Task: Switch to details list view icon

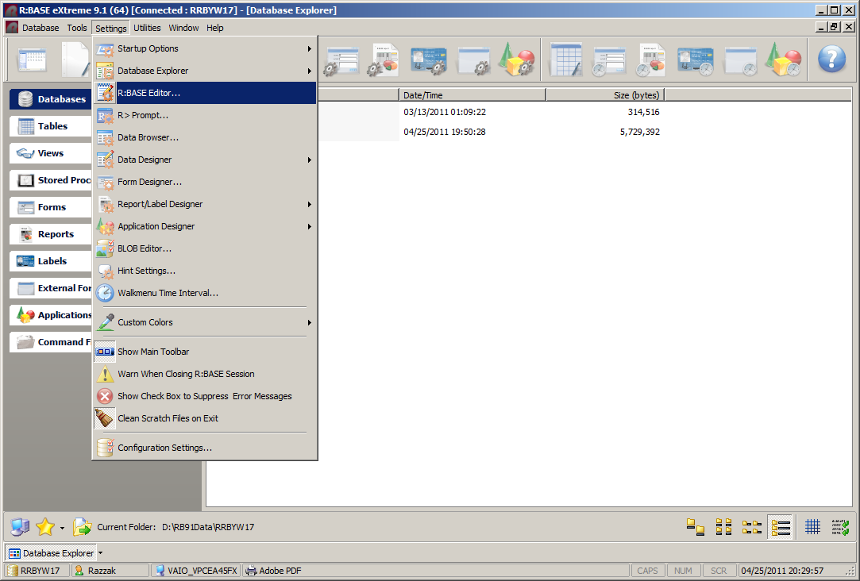Action: [781, 527]
